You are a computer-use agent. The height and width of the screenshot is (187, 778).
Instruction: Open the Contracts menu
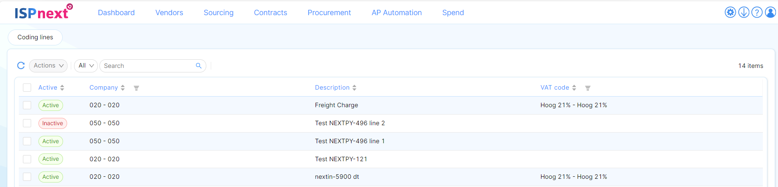click(271, 13)
